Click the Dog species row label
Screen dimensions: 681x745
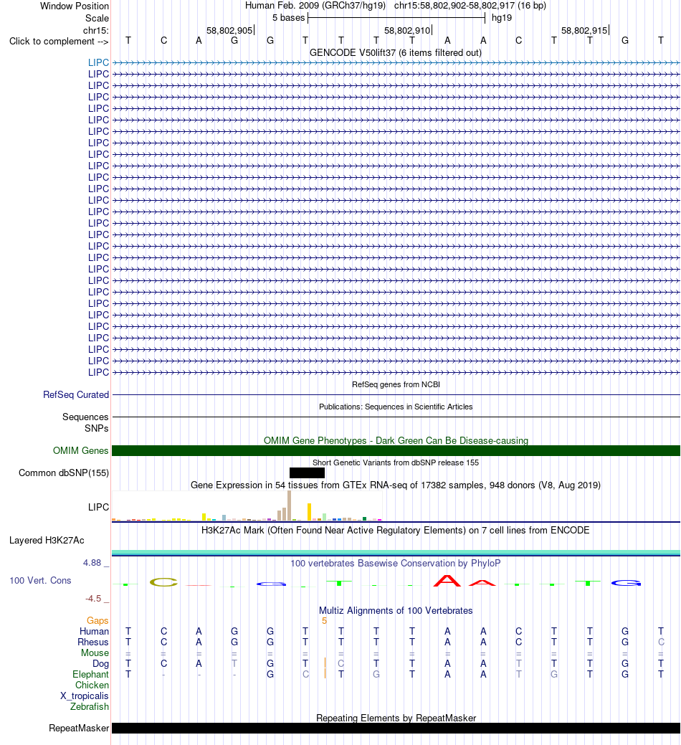pos(100,664)
